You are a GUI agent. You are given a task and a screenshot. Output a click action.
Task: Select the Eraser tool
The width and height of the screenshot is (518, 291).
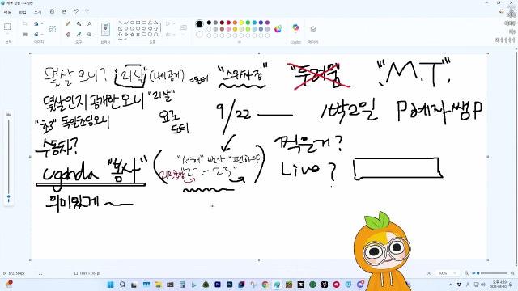68,34
